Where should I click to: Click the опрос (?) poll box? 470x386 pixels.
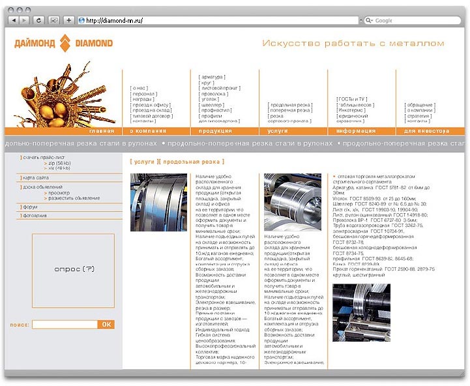click(x=74, y=271)
